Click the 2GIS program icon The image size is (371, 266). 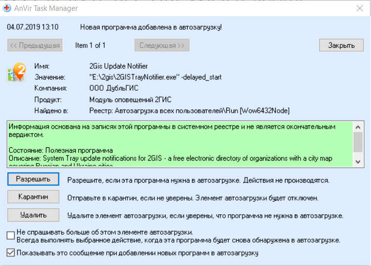pyautogui.click(x=17, y=72)
